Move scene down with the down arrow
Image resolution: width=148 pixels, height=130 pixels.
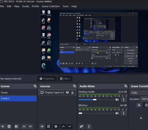pos(30,126)
